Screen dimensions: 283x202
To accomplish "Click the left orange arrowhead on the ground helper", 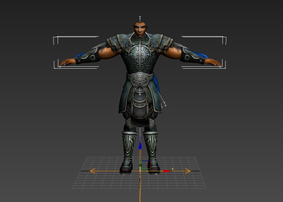I will point(93,171).
